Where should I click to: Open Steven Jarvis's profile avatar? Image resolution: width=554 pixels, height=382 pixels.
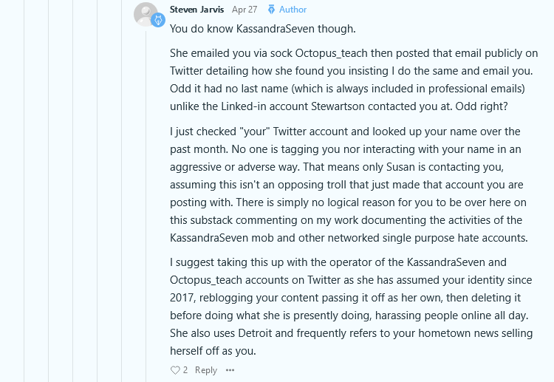(x=146, y=14)
